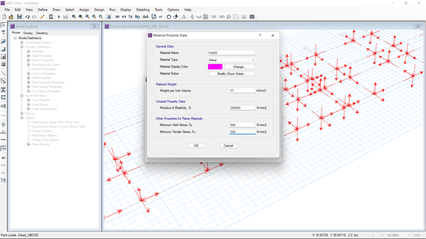426x239 pixels.
Task: Open the Define menu
Action: click(x=43, y=10)
